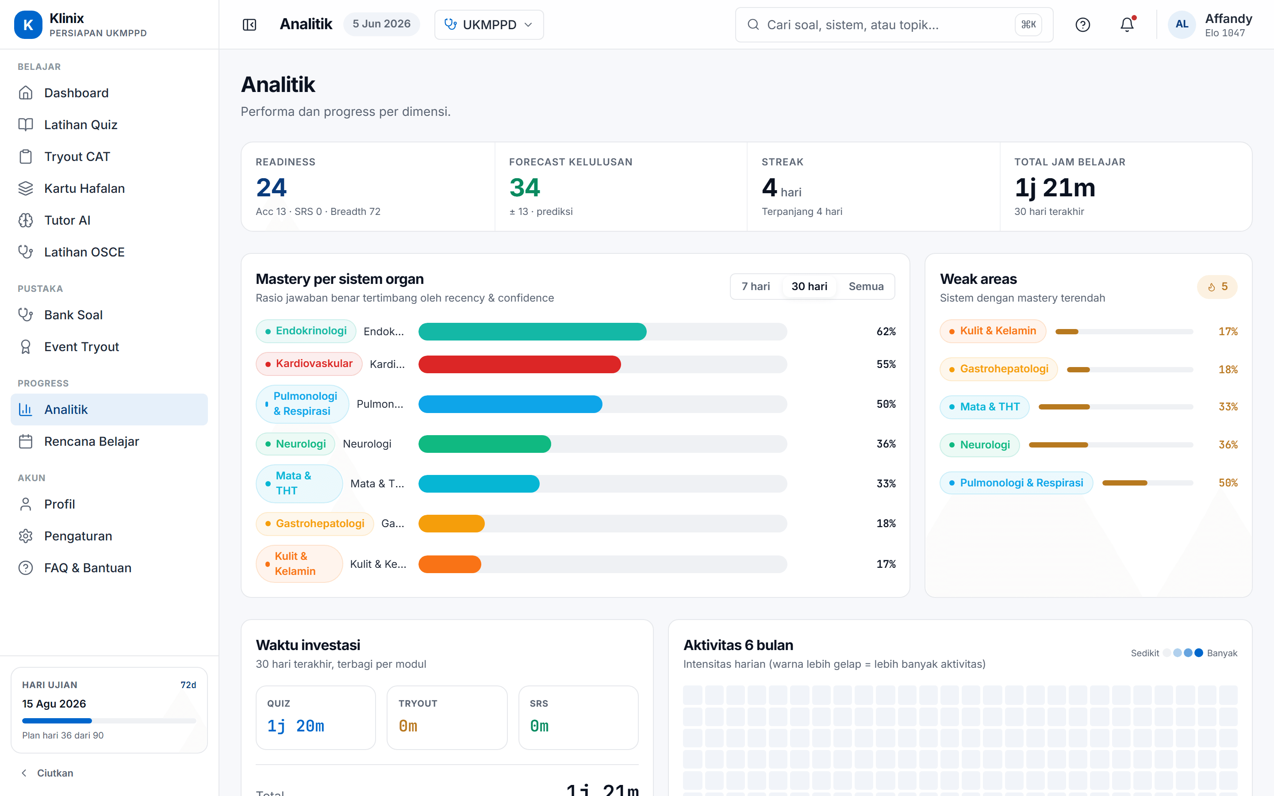Click the AL user avatar

(1182, 25)
